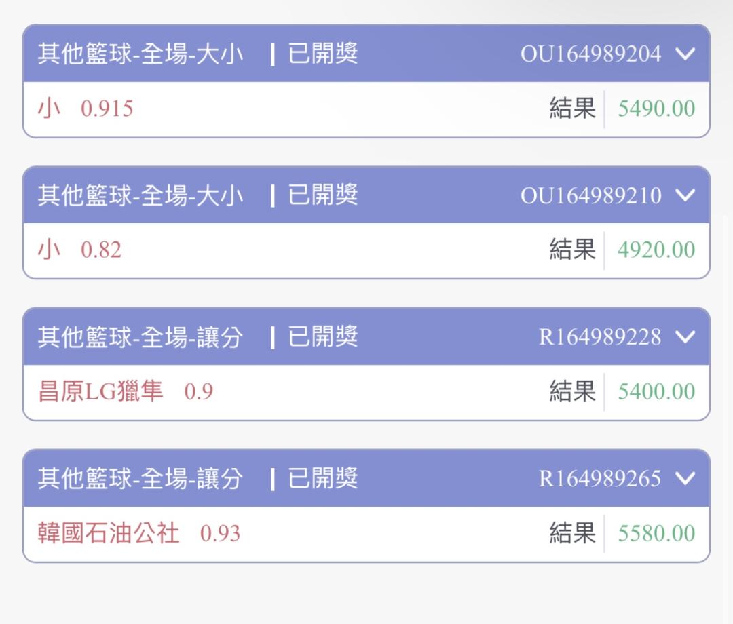Click the 5400.00 result amount

click(x=656, y=391)
